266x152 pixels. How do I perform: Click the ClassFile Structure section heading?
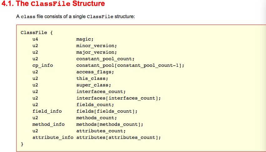coord(53,3)
